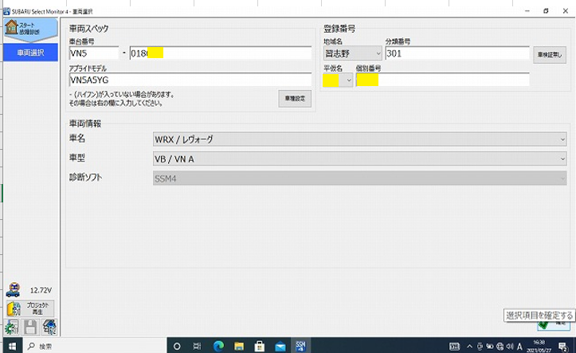Launch Microsoft Edge from taskbar
Viewport: 576px width, 353px height.
coord(218,346)
